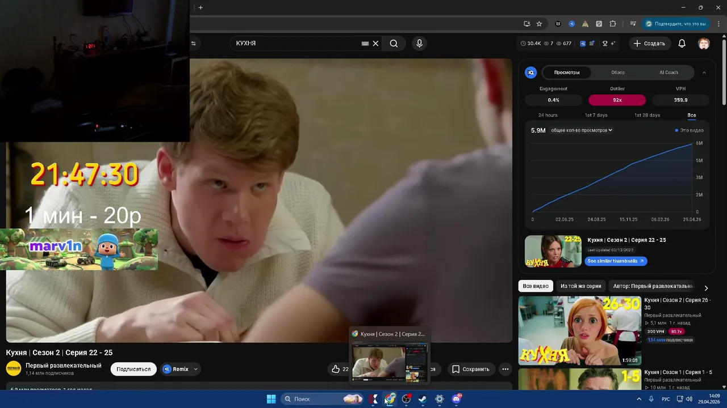Open the 'Первый развлекательный' channel name link
Viewport: 727px width, 408px height.
click(63, 365)
